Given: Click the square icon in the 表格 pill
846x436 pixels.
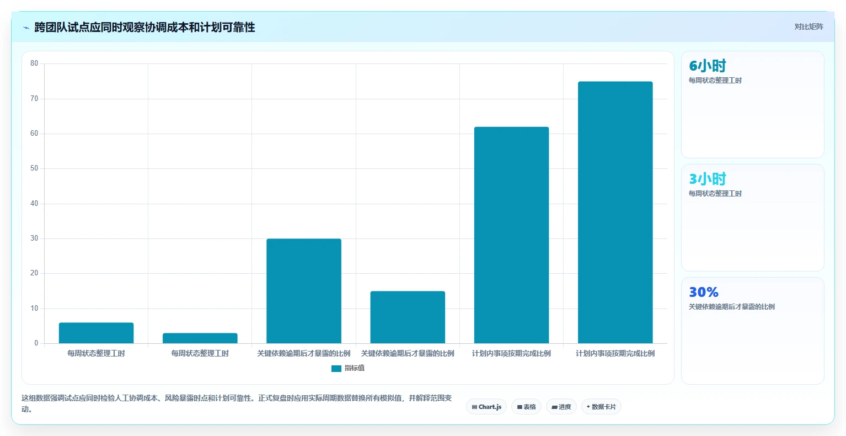Looking at the screenshot, I should 520,407.
